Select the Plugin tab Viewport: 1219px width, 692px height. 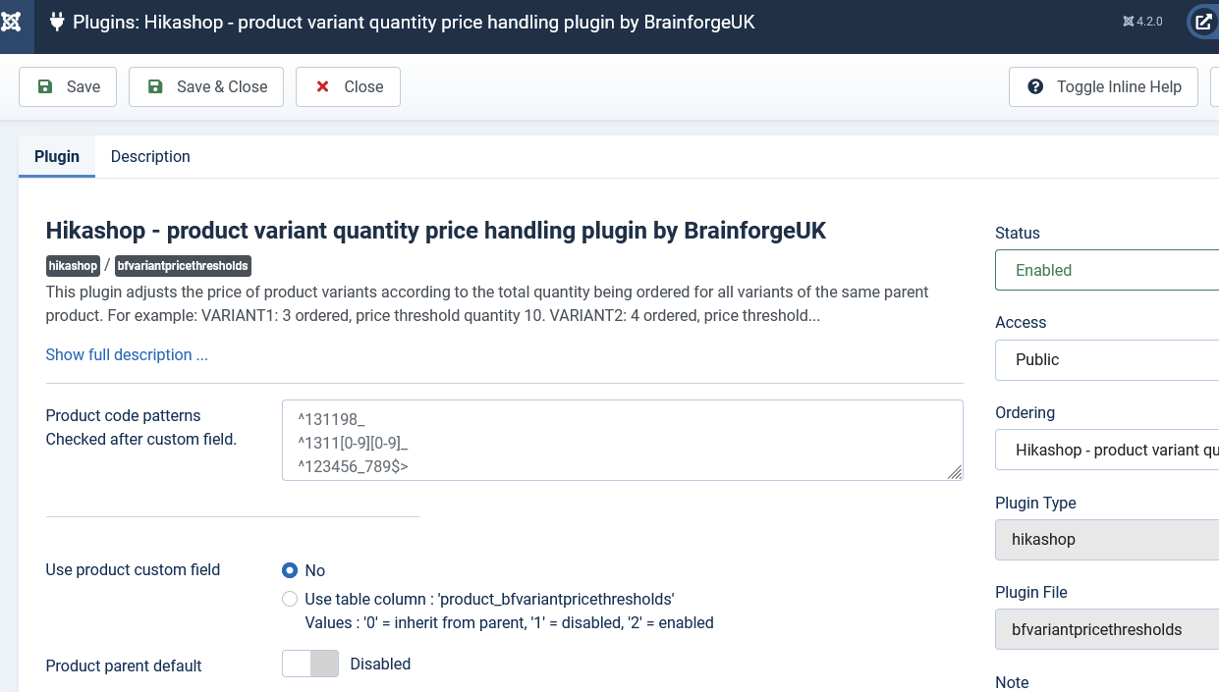point(57,156)
